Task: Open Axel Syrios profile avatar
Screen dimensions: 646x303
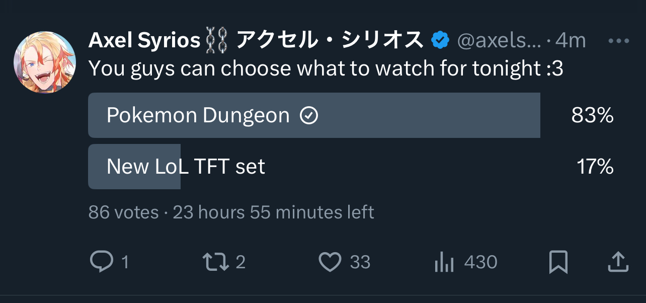Action: click(44, 62)
